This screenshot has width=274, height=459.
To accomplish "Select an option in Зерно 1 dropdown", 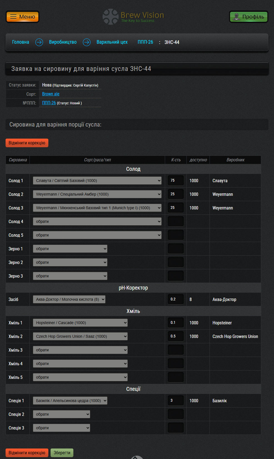I will [70, 249].
